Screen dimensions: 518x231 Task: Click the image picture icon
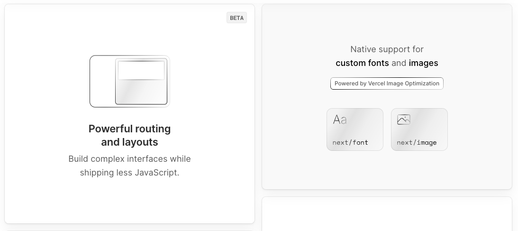(403, 120)
